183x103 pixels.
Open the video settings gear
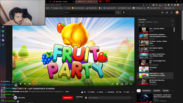117,84
